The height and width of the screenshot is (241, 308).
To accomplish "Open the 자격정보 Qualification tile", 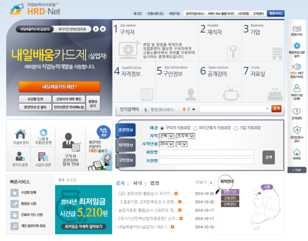I will coord(134,82).
